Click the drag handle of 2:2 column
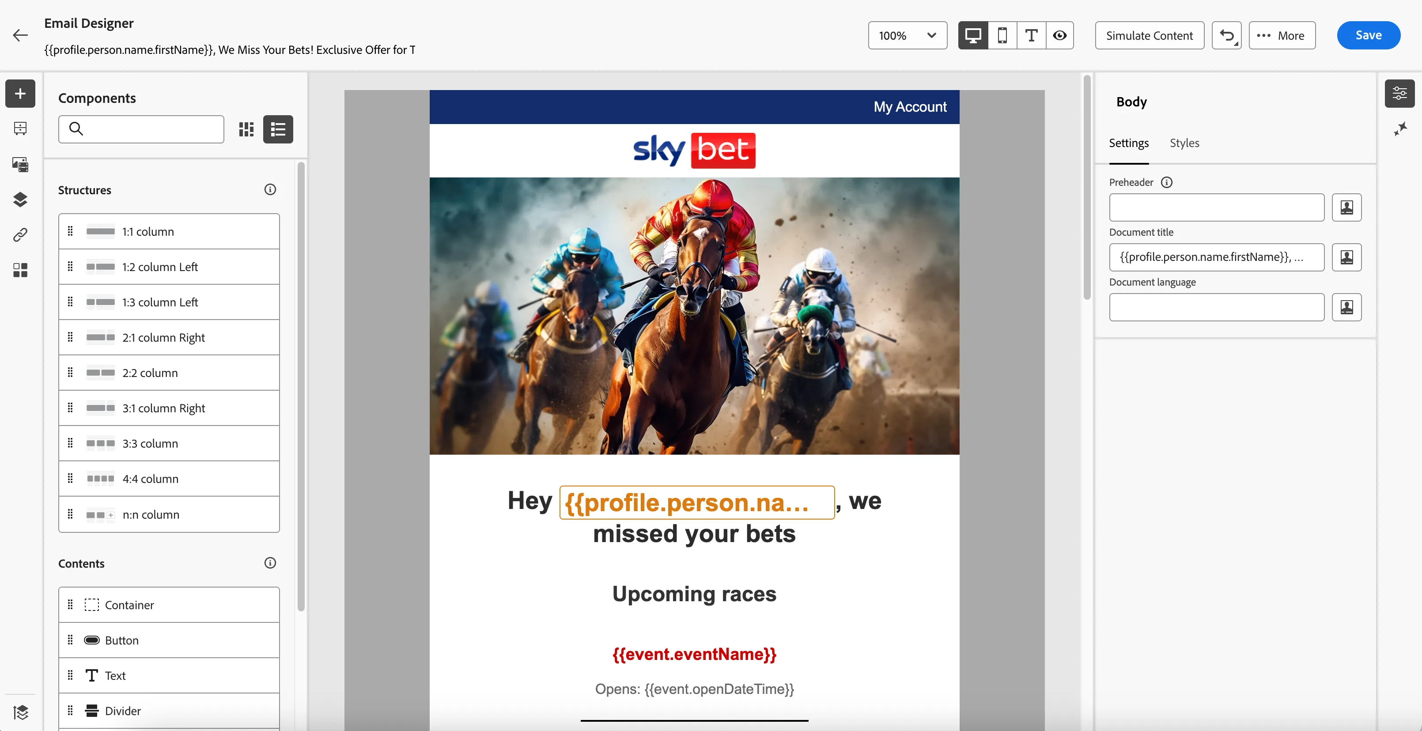The height and width of the screenshot is (731, 1422). (70, 373)
